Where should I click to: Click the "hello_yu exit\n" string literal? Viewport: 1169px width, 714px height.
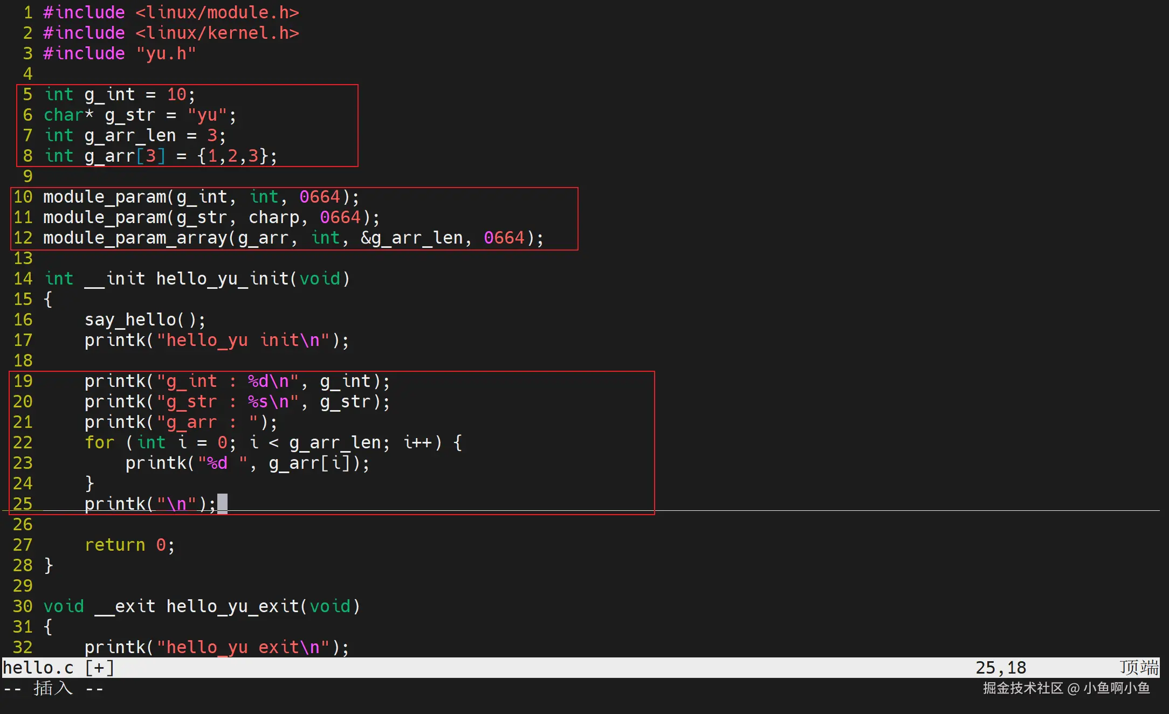(x=243, y=647)
